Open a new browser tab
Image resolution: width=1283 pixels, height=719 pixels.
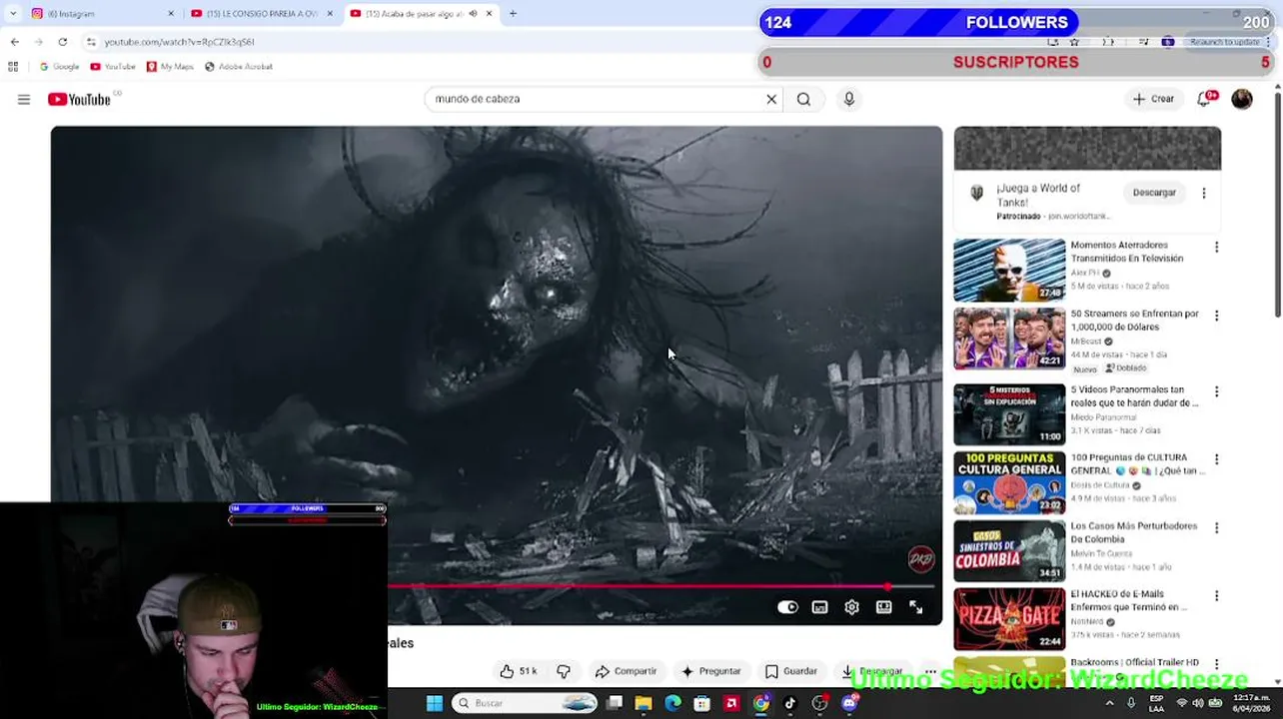513,14
